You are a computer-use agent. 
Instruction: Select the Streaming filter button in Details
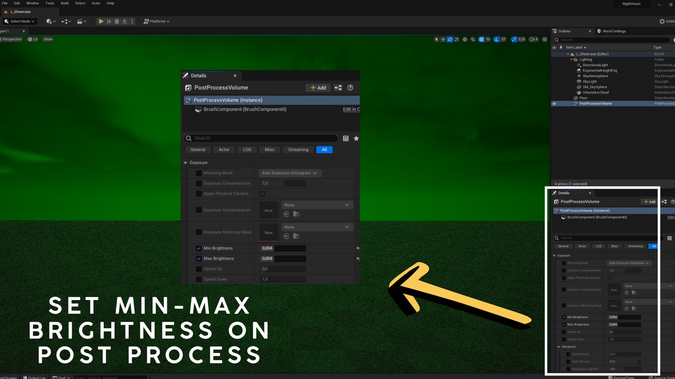pyautogui.click(x=298, y=149)
